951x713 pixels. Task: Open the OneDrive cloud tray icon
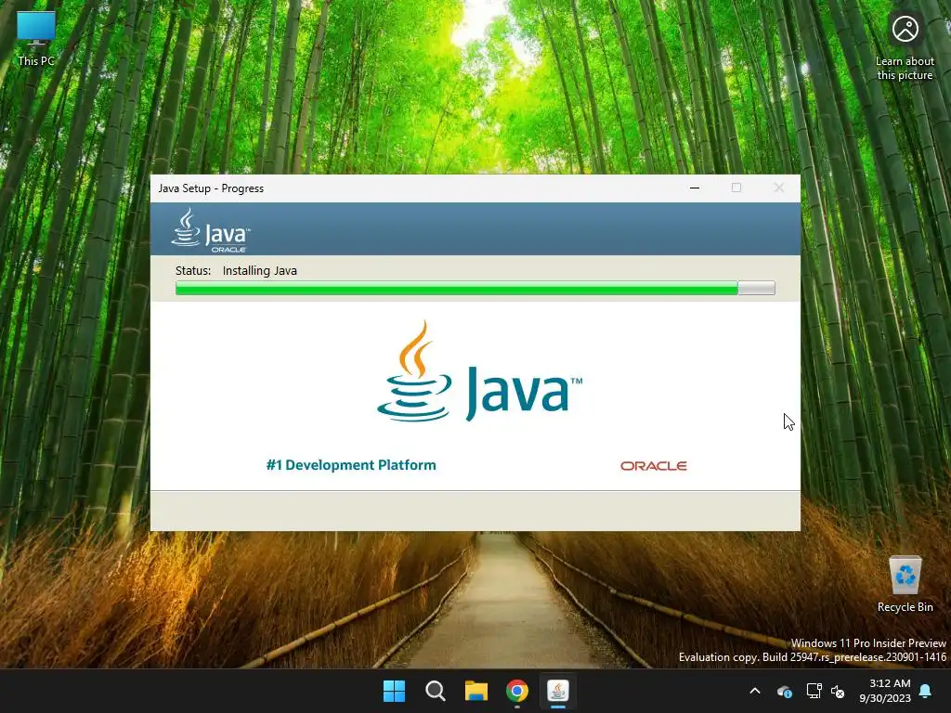coord(784,691)
